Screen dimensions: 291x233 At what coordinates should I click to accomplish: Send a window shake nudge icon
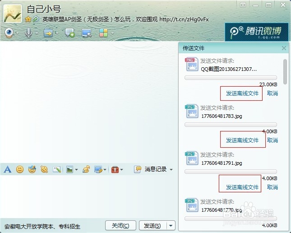coord(44,169)
